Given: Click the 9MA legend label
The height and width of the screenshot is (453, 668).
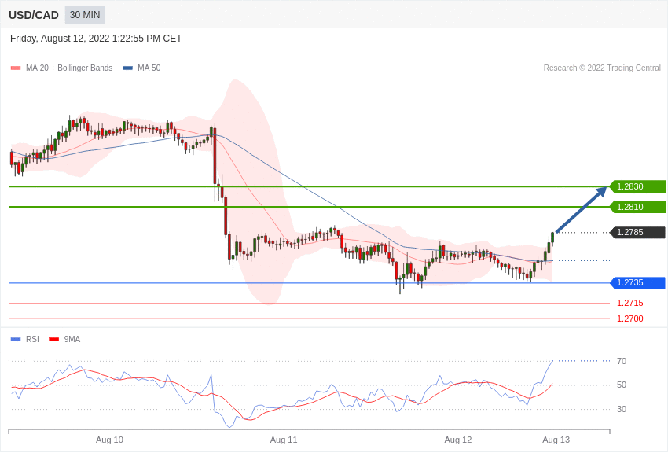Looking at the screenshot, I should [72, 339].
